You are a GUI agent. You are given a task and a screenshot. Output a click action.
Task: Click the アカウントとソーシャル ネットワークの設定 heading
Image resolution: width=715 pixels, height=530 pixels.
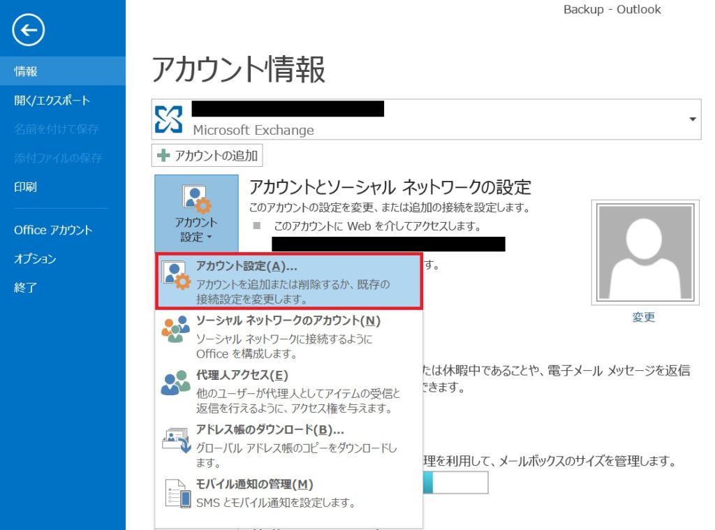390,187
